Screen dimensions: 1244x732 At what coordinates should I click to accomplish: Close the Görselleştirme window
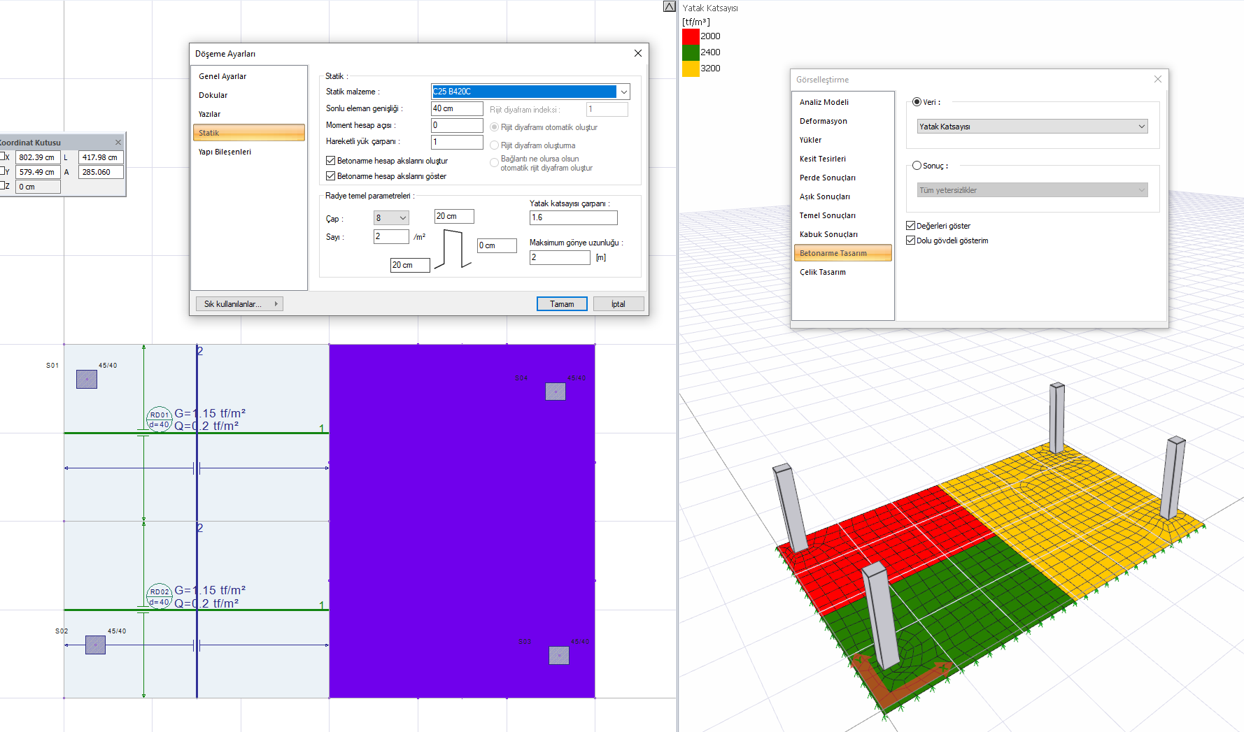(1158, 79)
